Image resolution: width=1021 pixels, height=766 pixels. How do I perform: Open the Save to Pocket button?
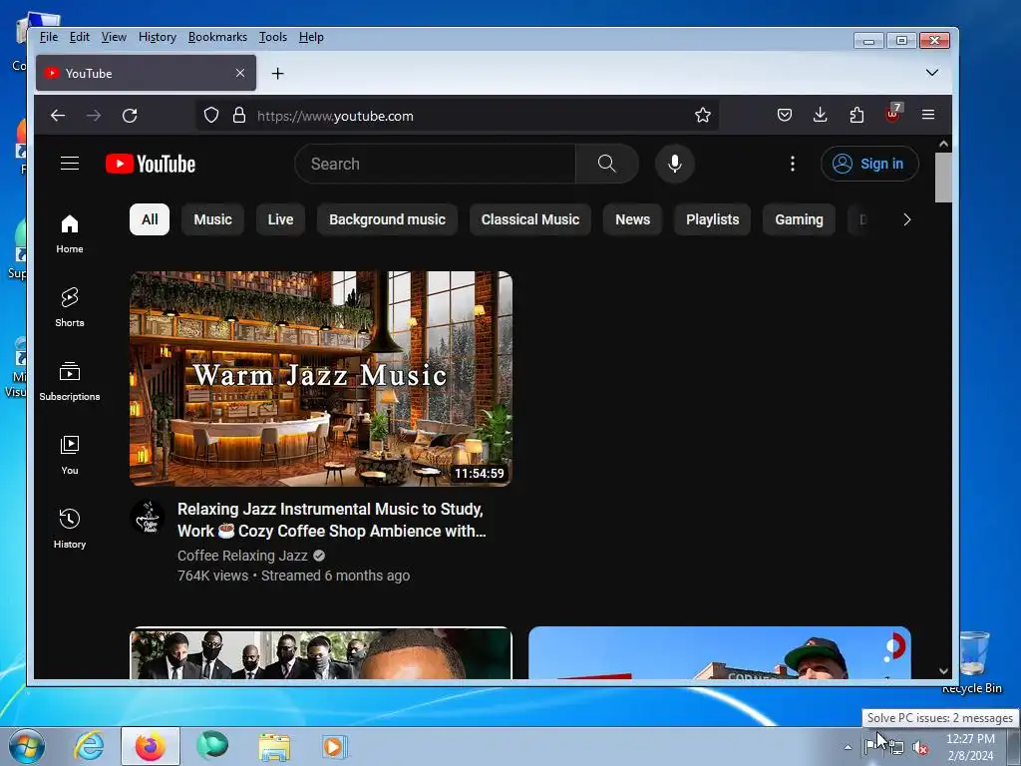(x=785, y=116)
